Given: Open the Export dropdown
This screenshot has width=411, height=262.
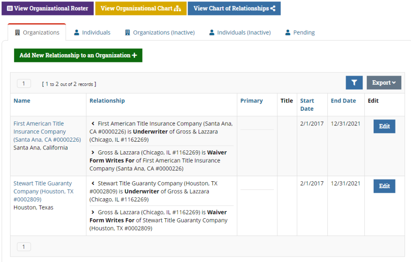Looking at the screenshot, I should [x=384, y=82].
